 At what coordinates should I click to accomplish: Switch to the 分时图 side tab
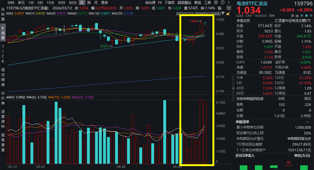pyautogui.click(x=3, y=14)
